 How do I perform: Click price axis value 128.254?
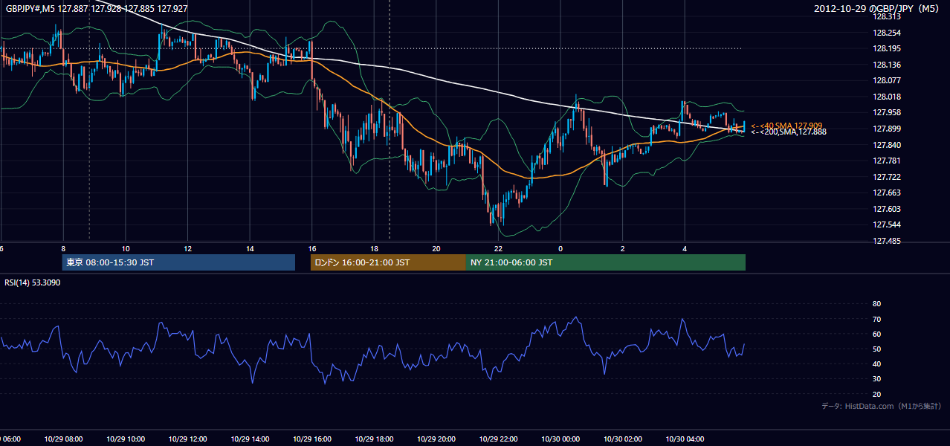886,33
